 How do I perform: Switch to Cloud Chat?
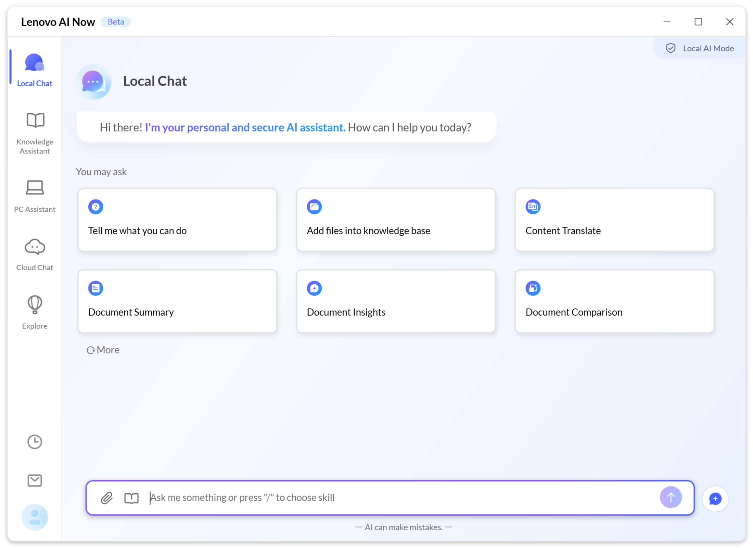[34, 253]
